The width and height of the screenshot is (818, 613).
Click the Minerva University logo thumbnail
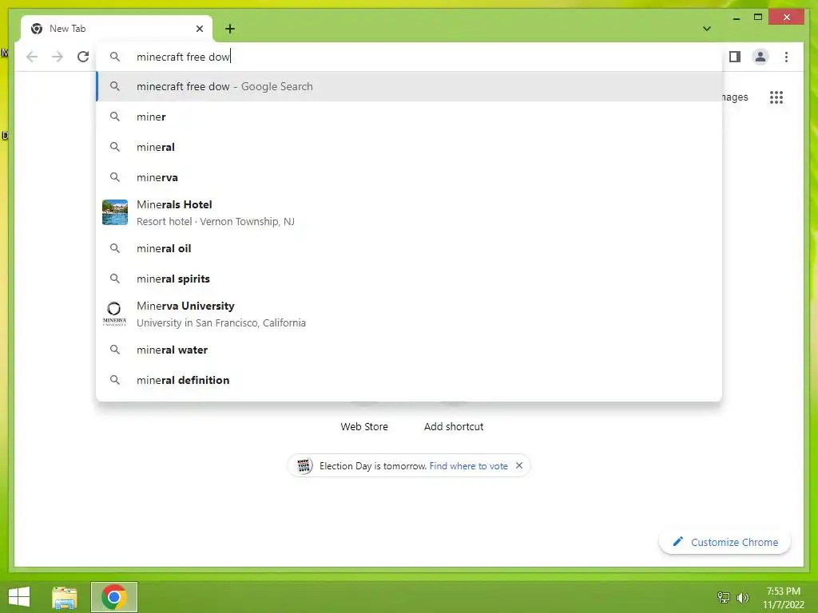click(115, 314)
